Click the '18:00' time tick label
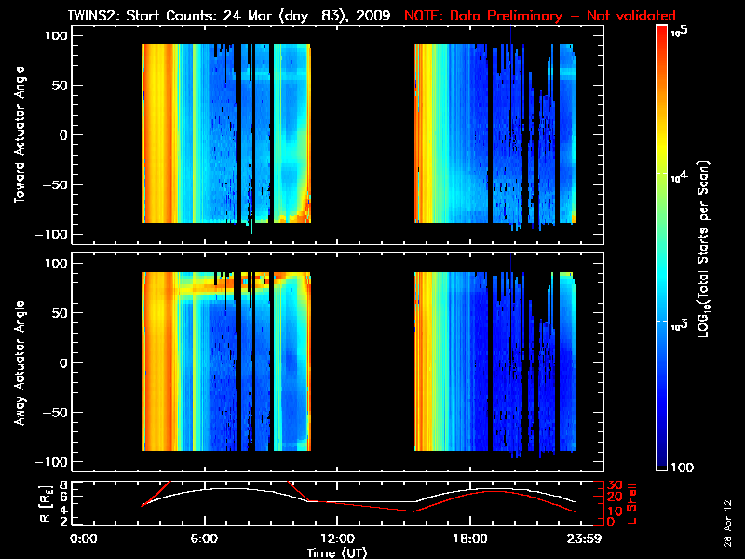 [469, 539]
